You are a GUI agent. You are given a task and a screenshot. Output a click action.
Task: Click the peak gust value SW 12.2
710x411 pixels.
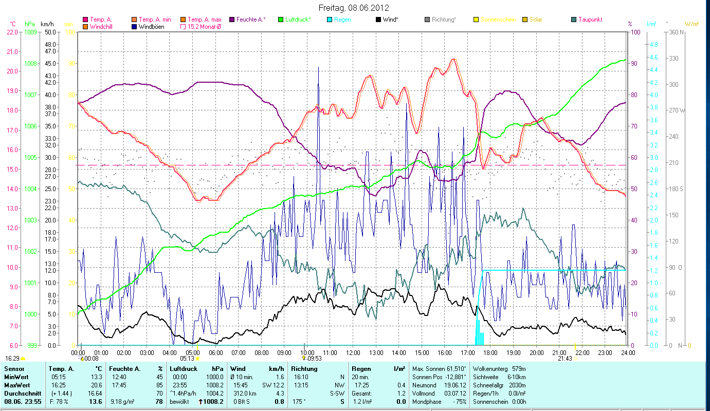(273, 385)
